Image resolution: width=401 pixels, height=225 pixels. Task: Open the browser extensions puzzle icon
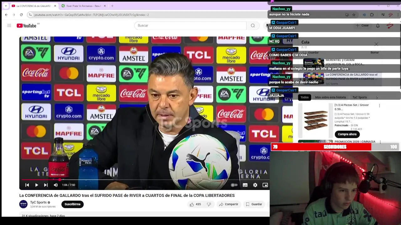[372, 15]
